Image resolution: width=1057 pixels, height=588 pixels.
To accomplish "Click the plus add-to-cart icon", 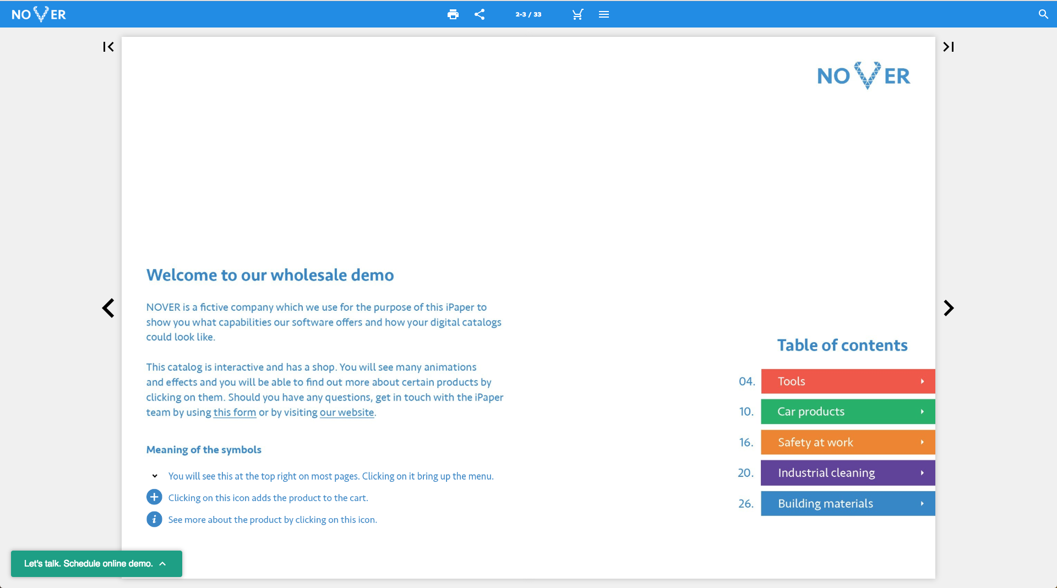I will click(x=154, y=497).
